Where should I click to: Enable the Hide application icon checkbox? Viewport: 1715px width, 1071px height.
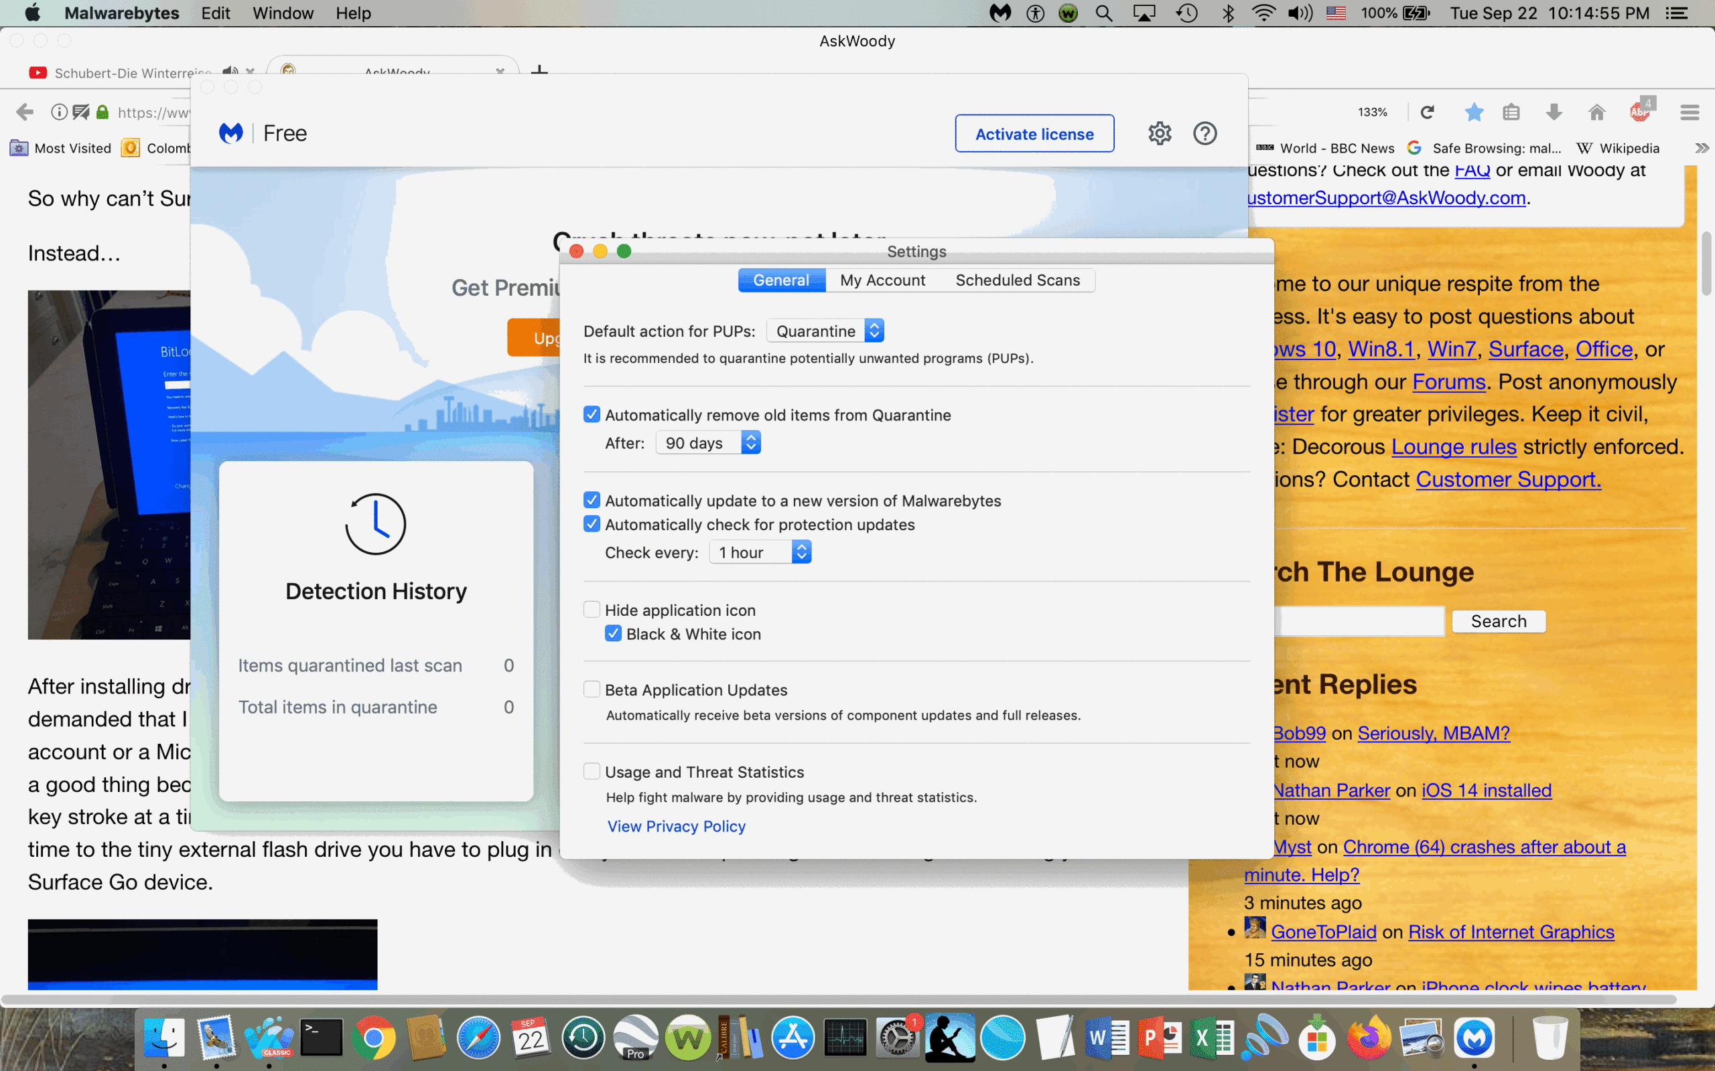tap(592, 610)
